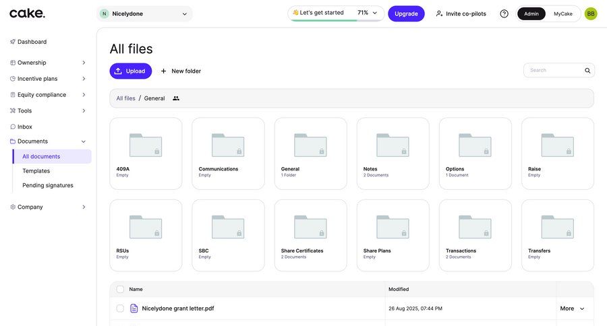Open the Nicelydone company dropdown
The height and width of the screenshot is (326, 607).
[144, 14]
